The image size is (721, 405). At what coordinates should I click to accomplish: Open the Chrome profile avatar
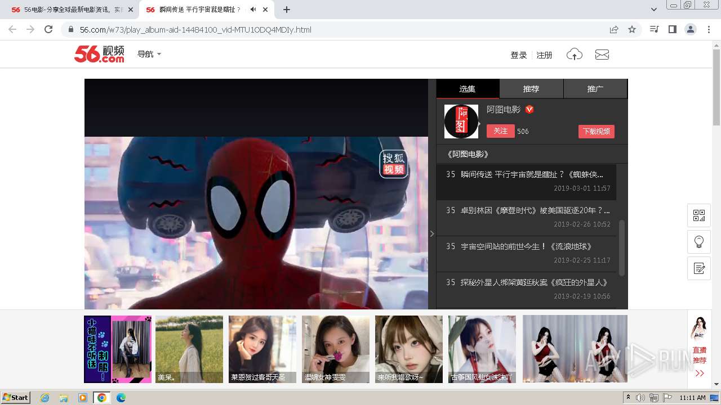(690, 29)
